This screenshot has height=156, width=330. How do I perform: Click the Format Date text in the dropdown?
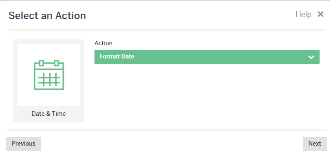(x=117, y=56)
